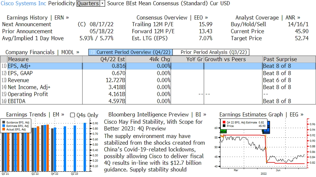The image size is (316, 177).
Task: Click Current Price value 45.90
Action: point(302,31)
